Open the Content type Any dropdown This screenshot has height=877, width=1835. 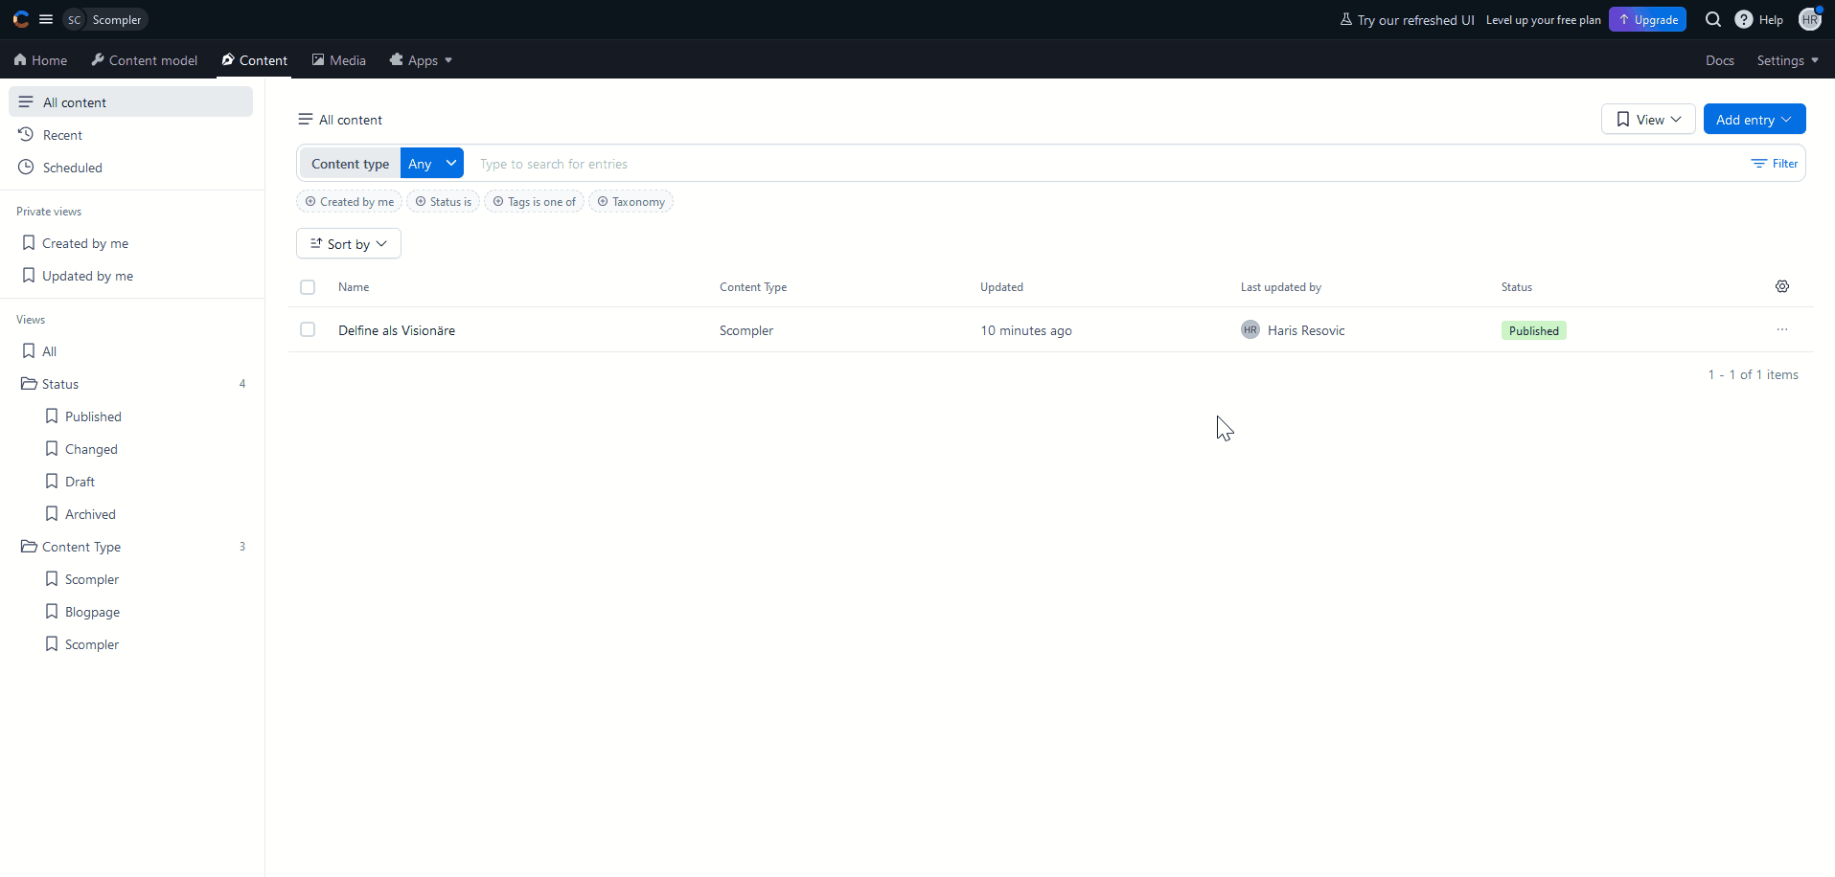pyautogui.click(x=431, y=164)
